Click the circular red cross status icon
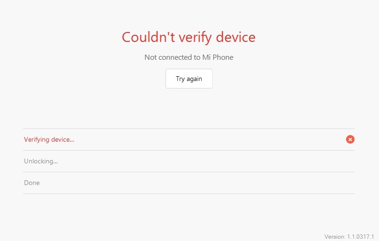 350,139
